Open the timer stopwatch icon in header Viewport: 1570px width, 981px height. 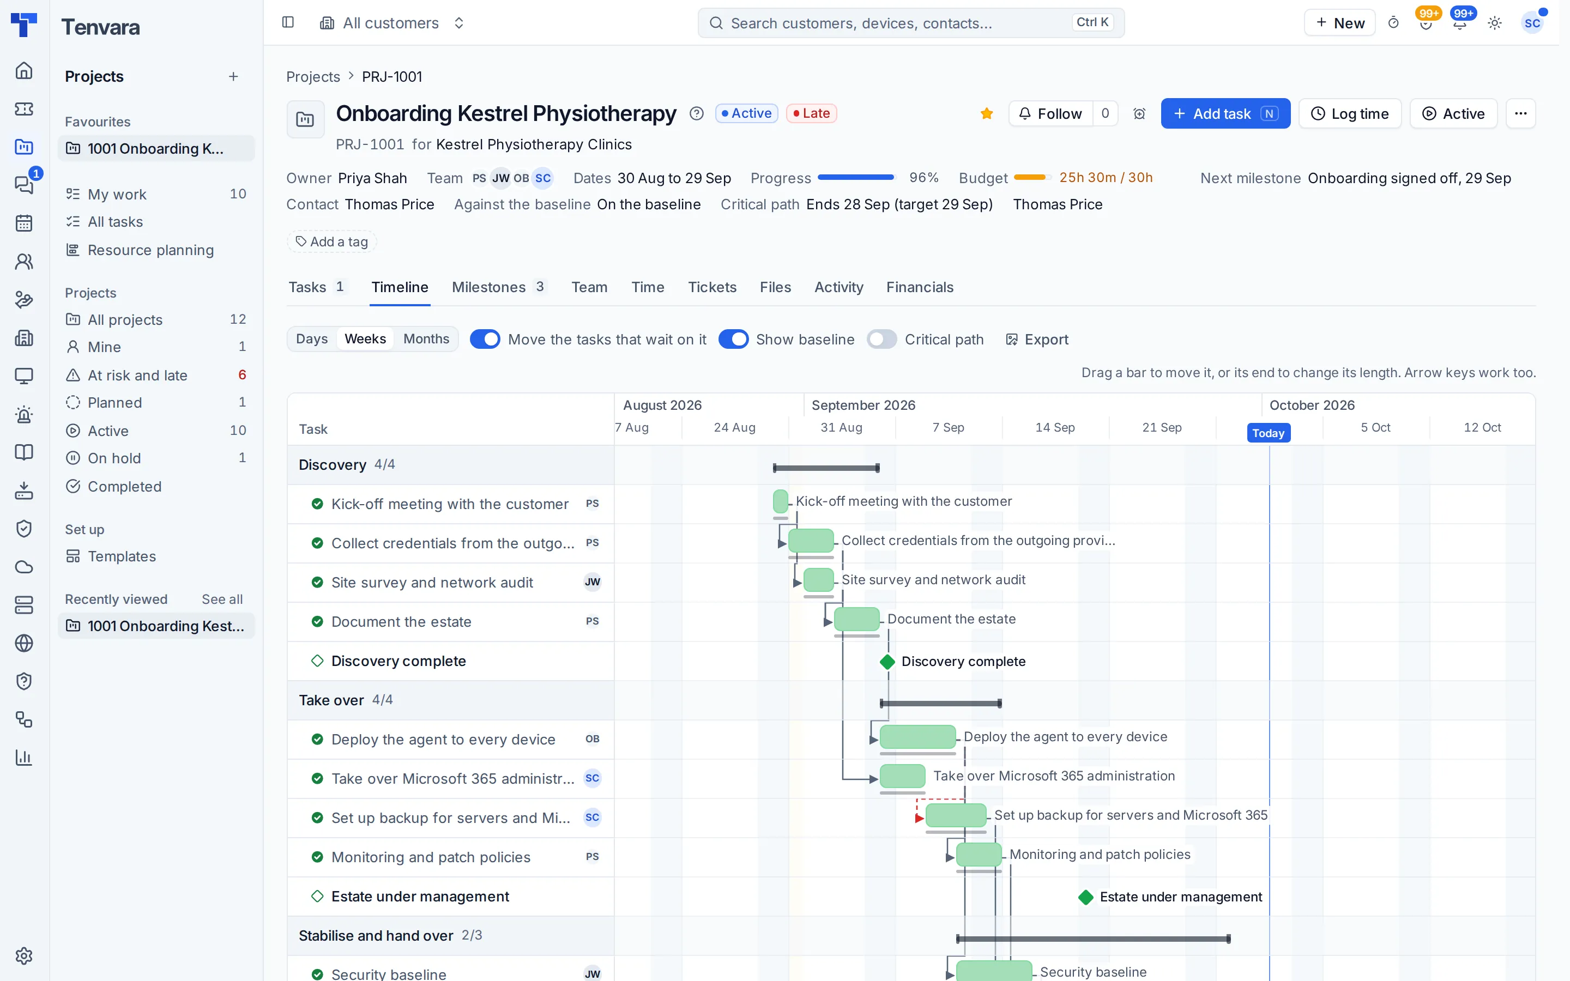click(x=1393, y=23)
